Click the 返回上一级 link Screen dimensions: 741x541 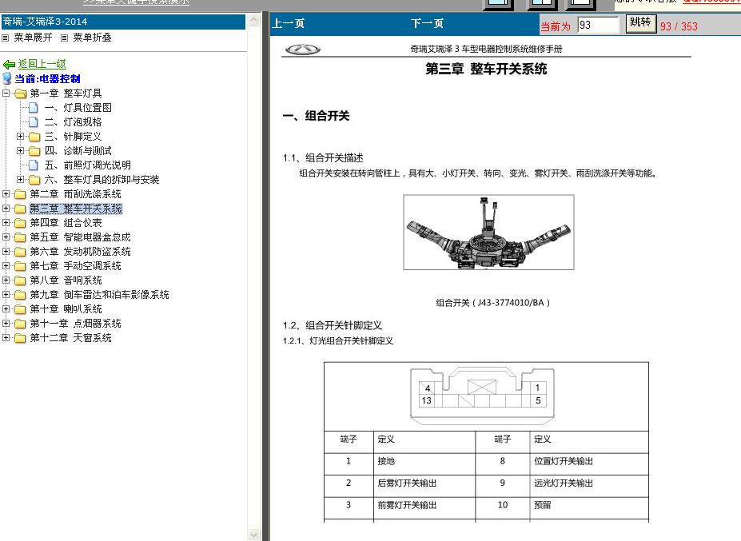(x=42, y=64)
